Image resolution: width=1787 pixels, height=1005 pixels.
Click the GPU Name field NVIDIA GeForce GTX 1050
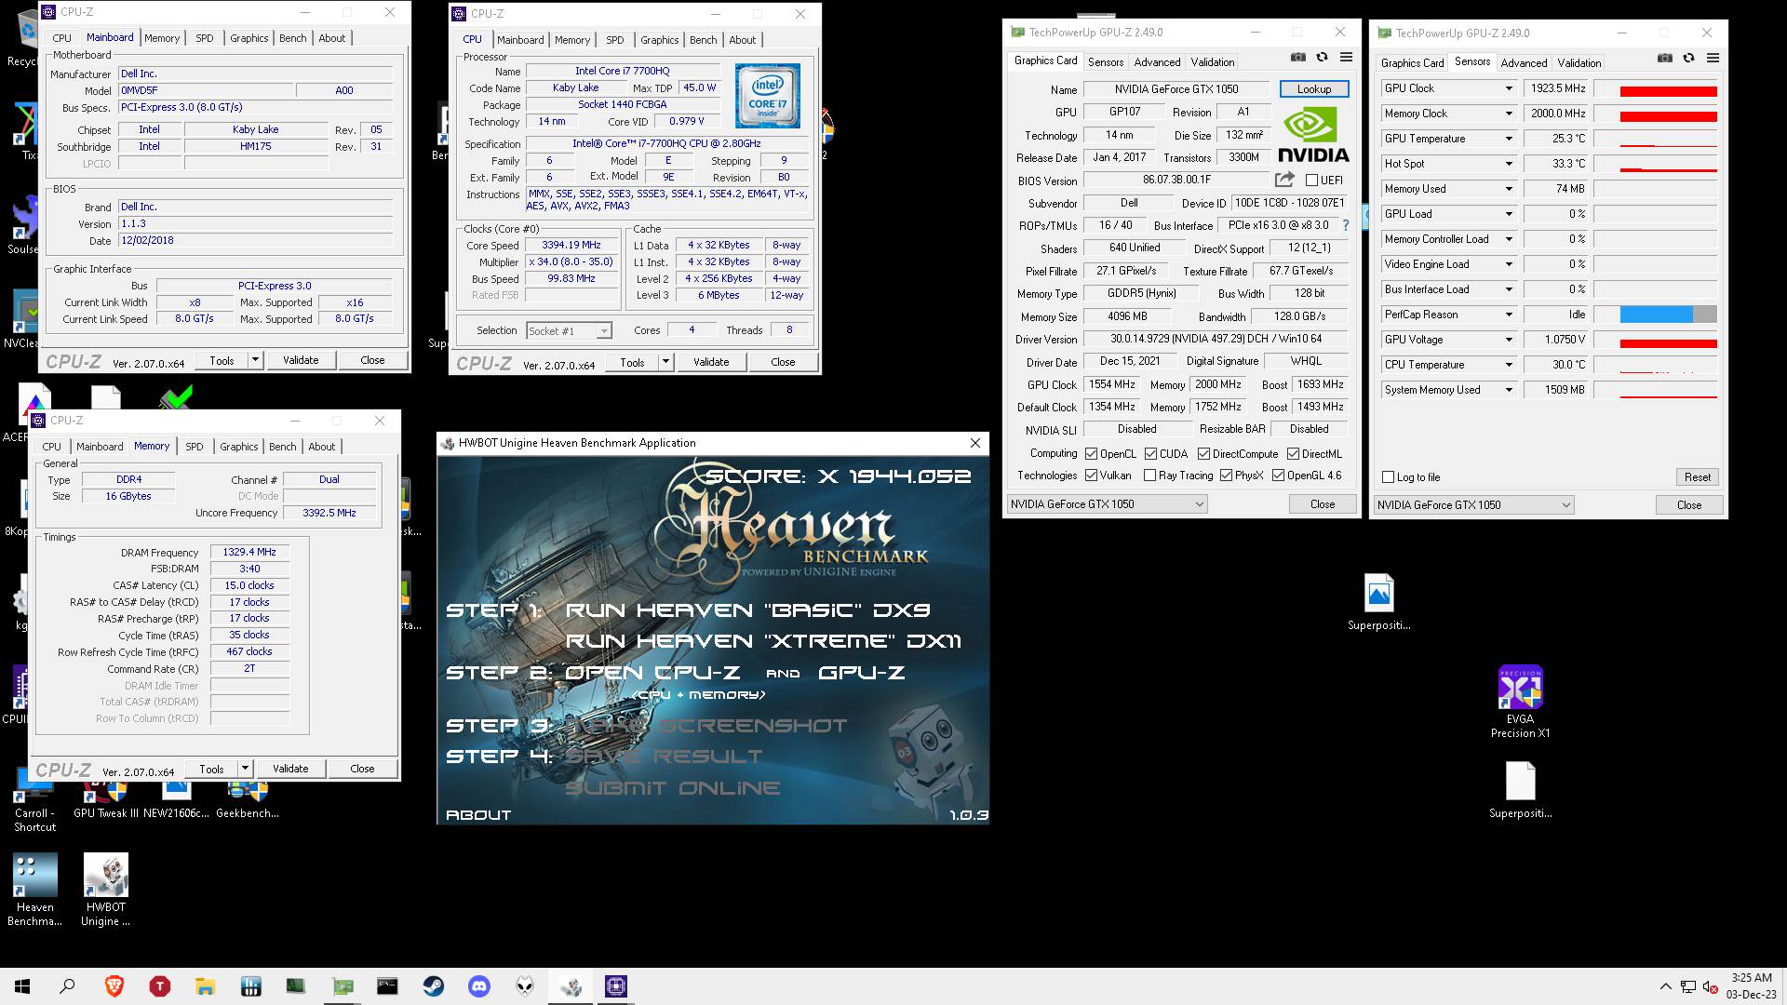click(x=1176, y=89)
